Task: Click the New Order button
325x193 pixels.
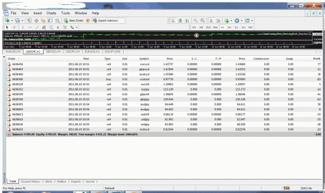Action: point(74,20)
